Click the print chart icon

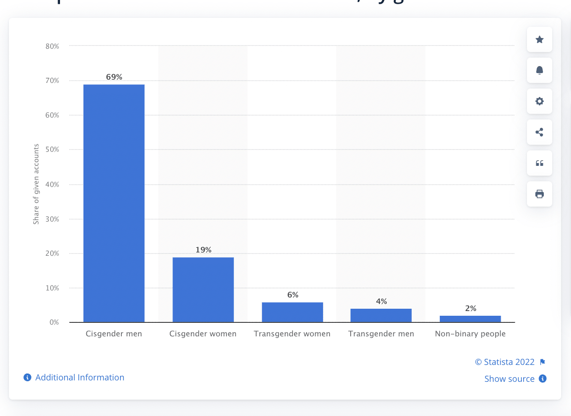point(540,194)
